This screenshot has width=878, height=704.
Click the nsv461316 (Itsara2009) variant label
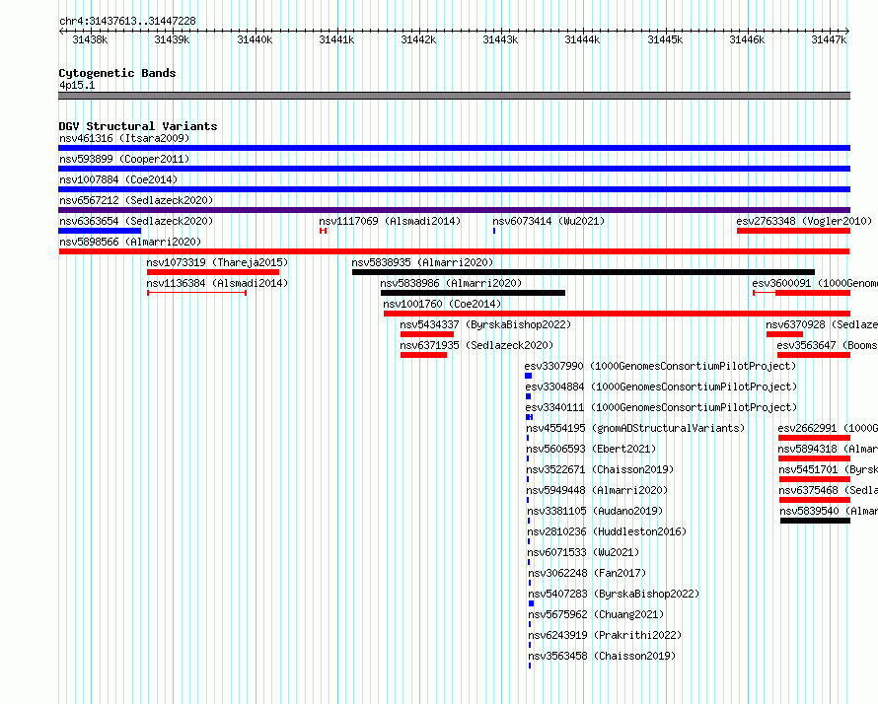(x=124, y=138)
